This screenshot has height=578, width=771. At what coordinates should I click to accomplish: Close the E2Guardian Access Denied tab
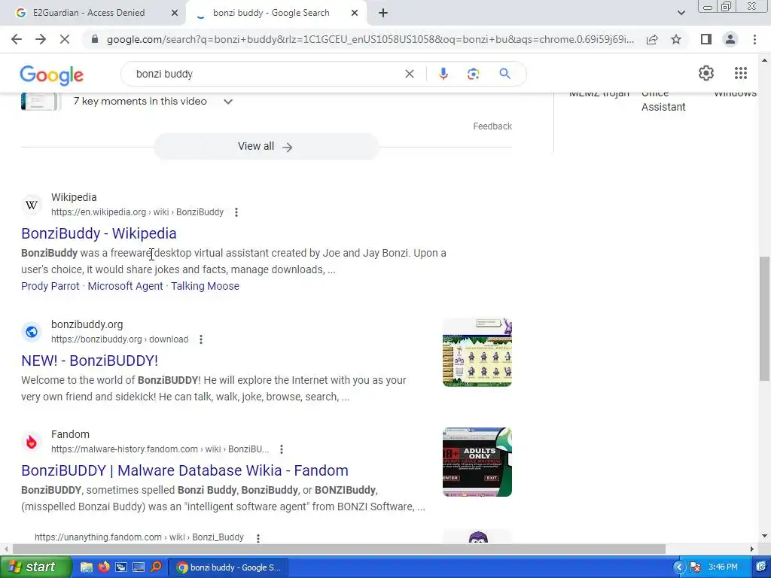click(175, 13)
